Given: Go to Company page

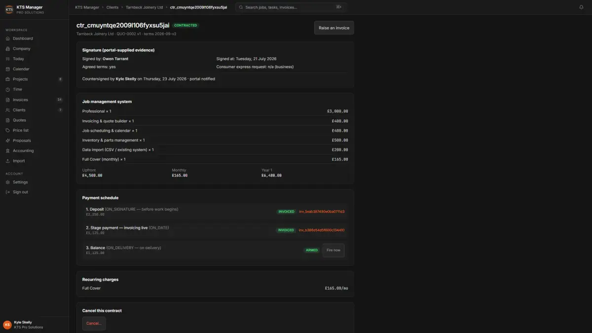Looking at the screenshot, I should [34, 49].
